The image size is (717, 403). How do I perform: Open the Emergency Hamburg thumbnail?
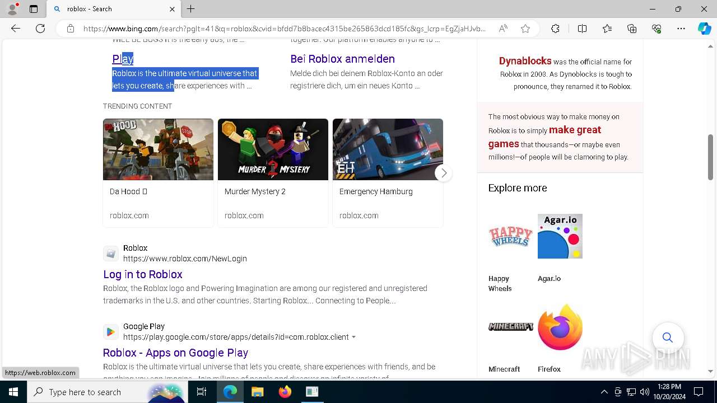(x=388, y=149)
